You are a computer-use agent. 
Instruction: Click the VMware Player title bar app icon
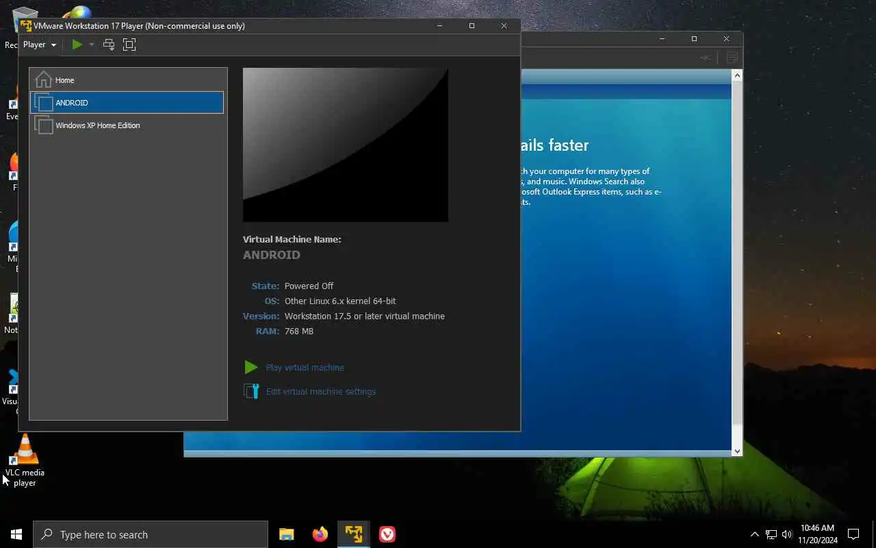coord(26,26)
